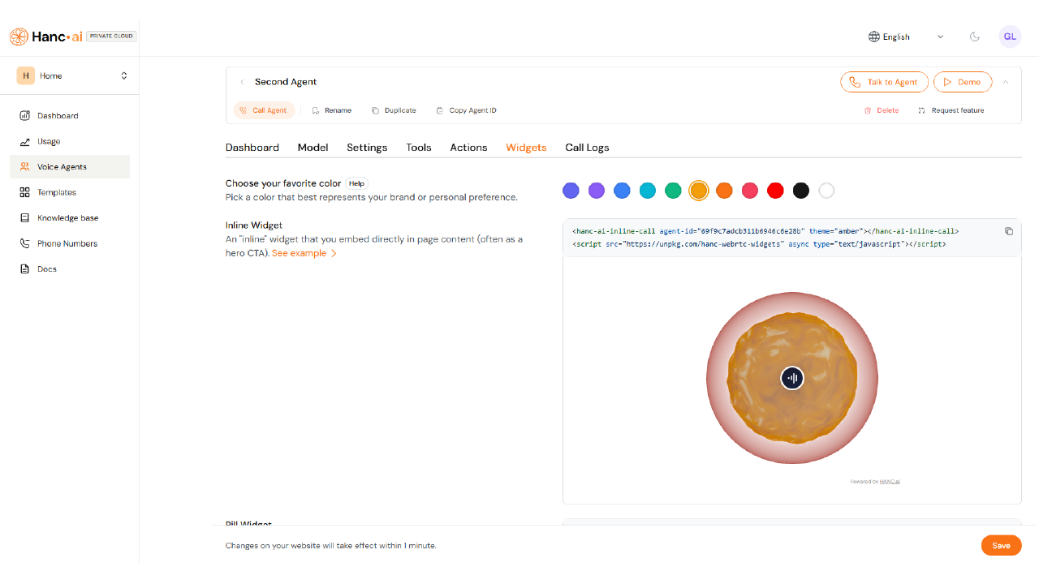Screen dimensions: 1039x584
Task: Choose the white color swatch
Action: pos(826,191)
